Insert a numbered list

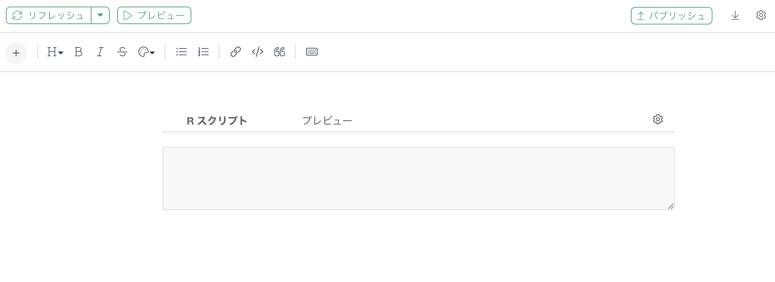coord(203,52)
